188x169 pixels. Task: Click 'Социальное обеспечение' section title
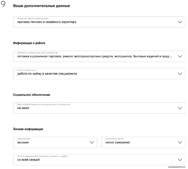tap(32, 95)
